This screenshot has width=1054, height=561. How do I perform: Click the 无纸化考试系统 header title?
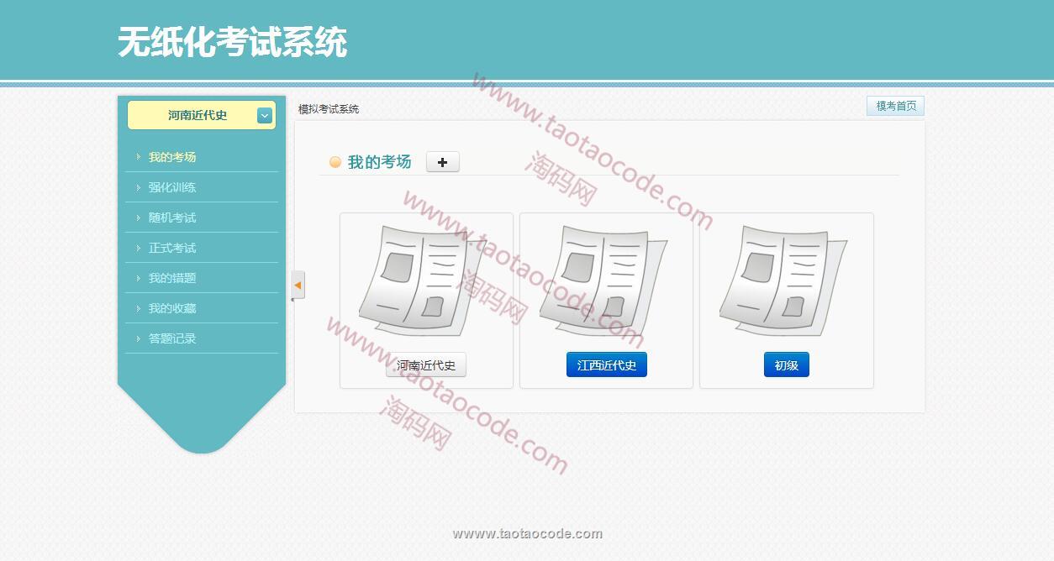[x=232, y=42]
